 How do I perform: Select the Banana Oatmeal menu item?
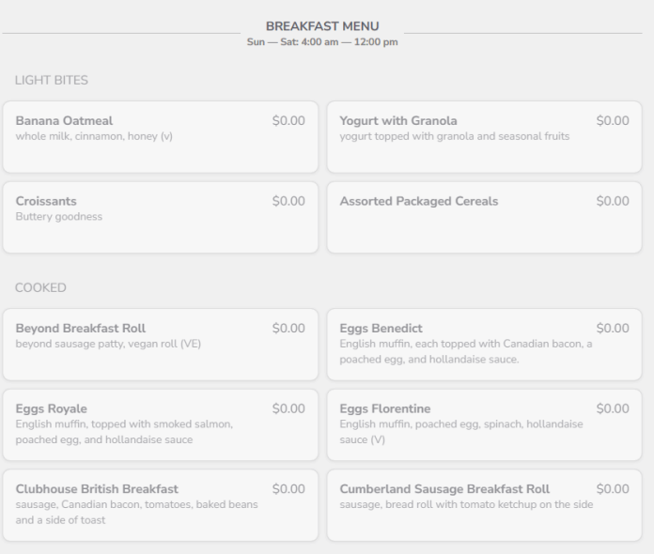161,137
